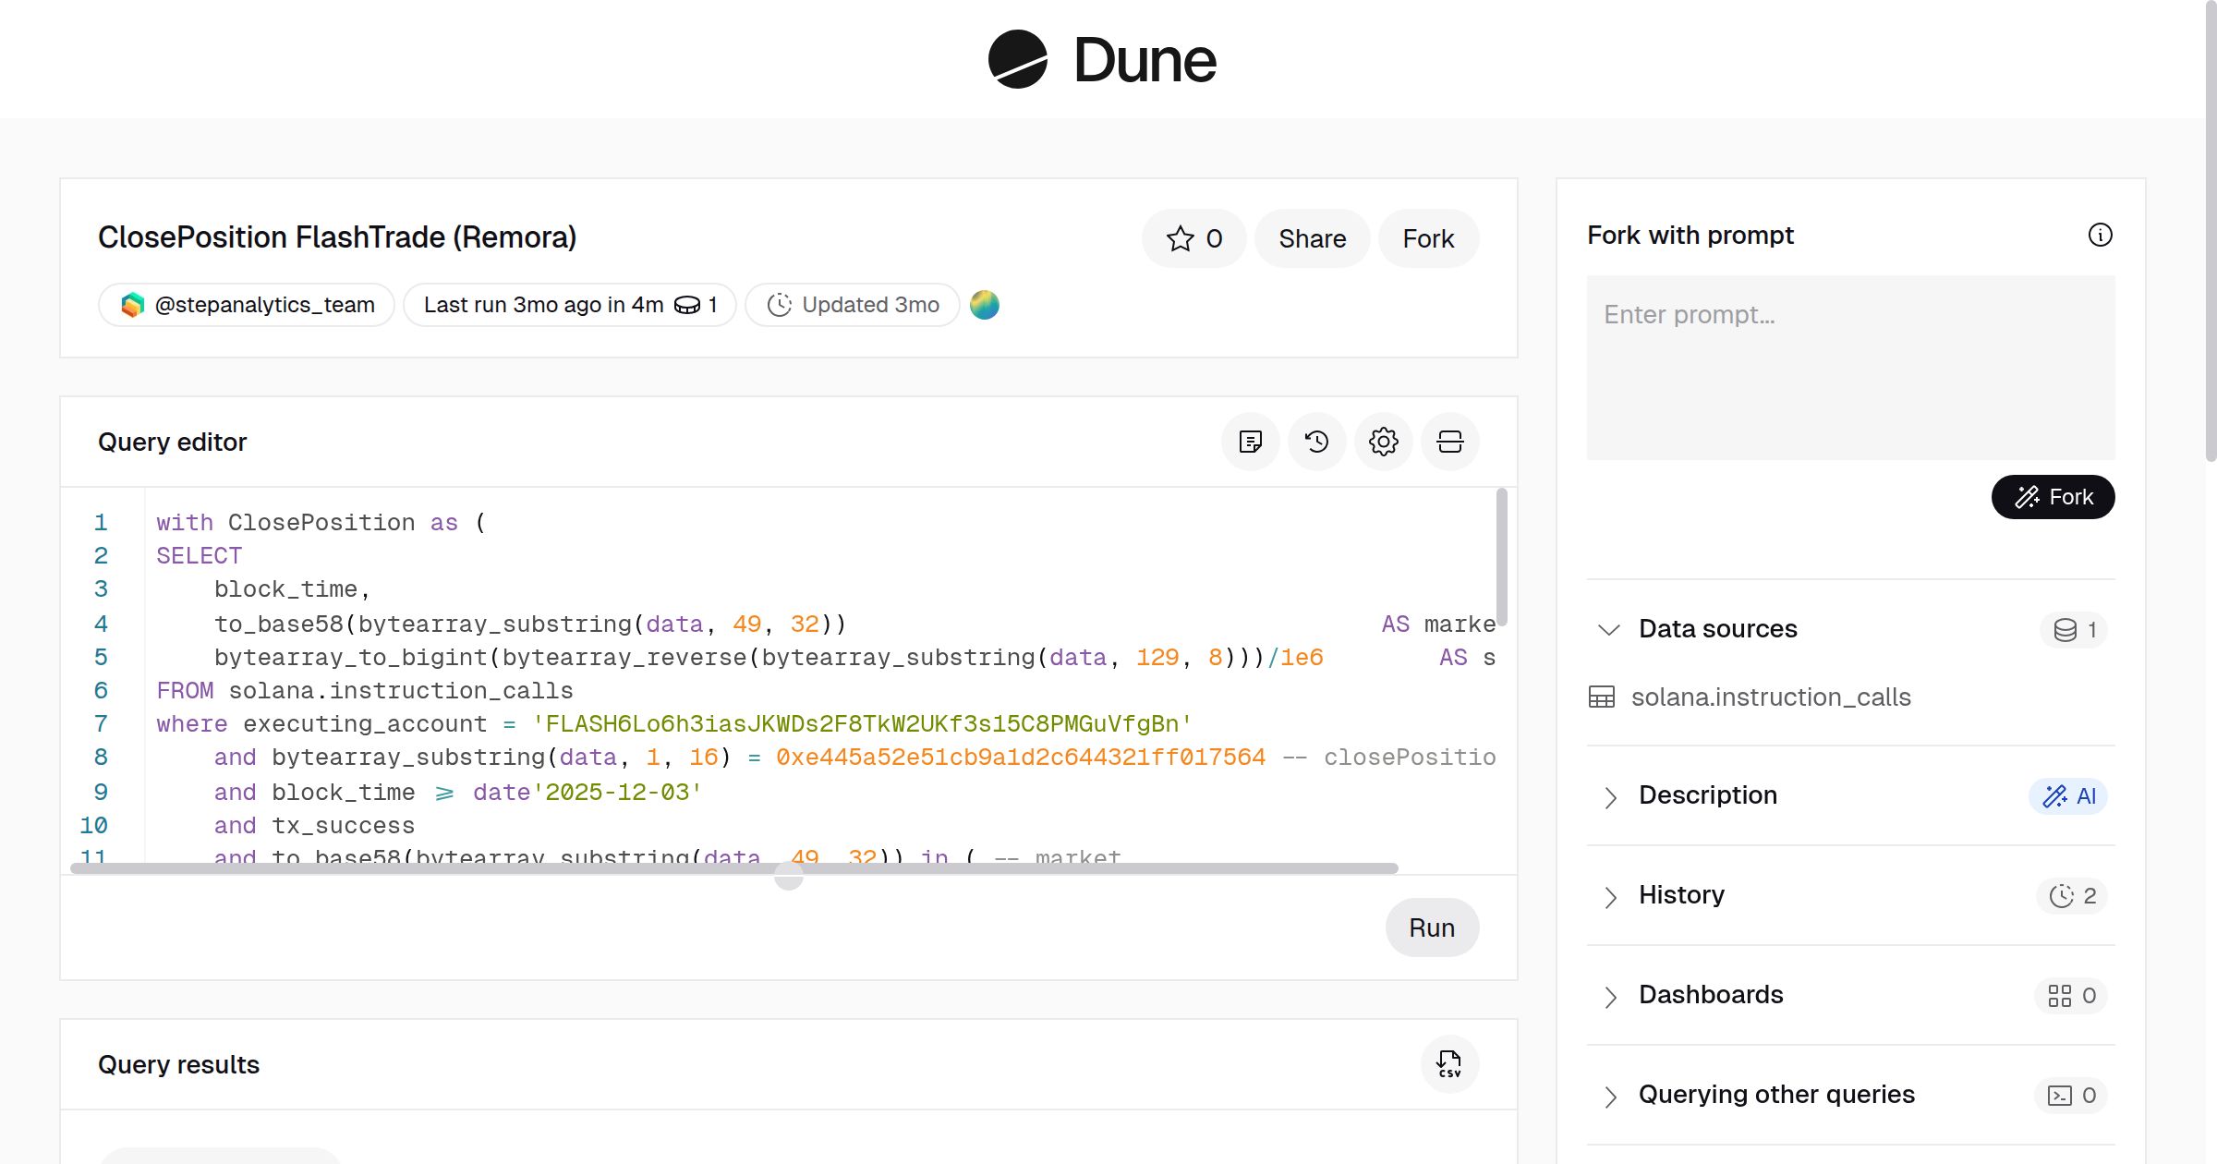2217x1164 pixels.
Task: Click the Share button
Action: pyautogui.click(x=1312, y=238)
